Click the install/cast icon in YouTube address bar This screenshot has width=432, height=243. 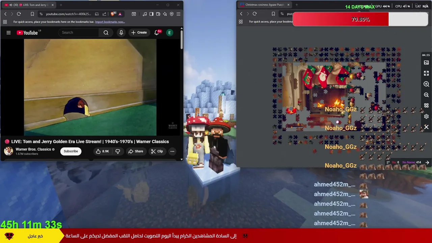click(x=97, y=14)
